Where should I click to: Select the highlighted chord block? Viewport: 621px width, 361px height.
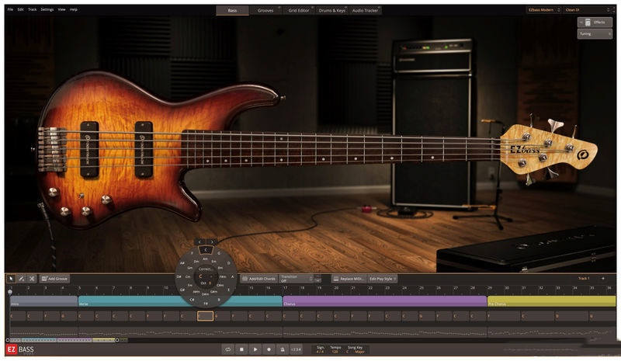205,316
